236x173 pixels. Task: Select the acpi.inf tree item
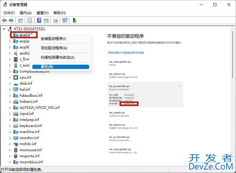coord(26,35)
